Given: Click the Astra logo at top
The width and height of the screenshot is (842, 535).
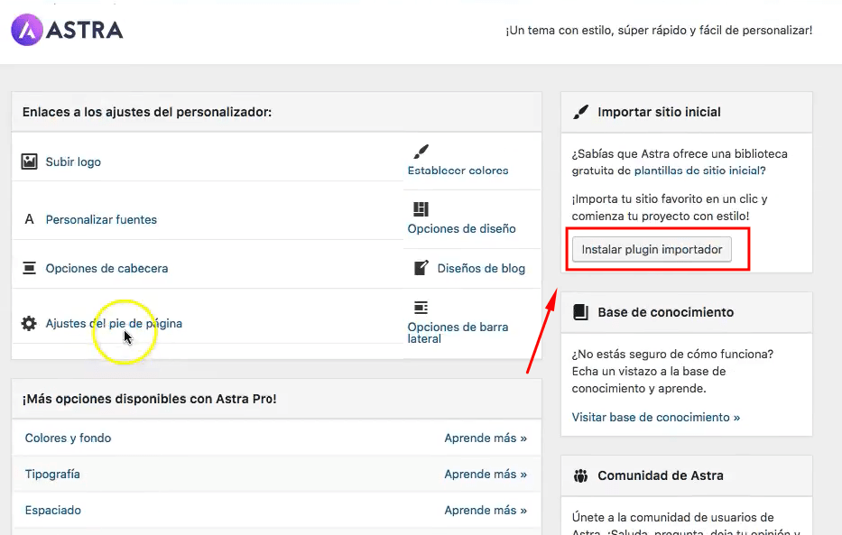Looking at the screenshot, I should 67,30.
